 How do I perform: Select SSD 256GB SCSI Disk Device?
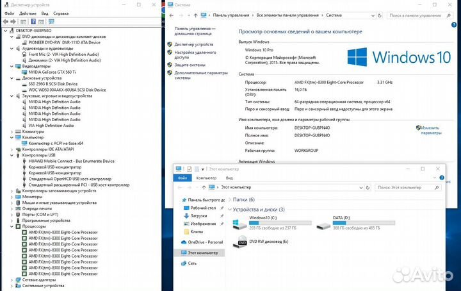click(53, 84)
